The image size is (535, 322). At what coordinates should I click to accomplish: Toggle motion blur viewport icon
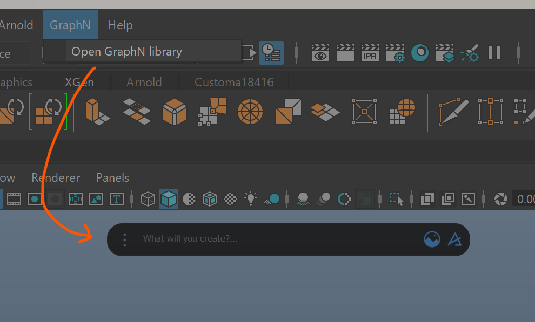[324, 199]
